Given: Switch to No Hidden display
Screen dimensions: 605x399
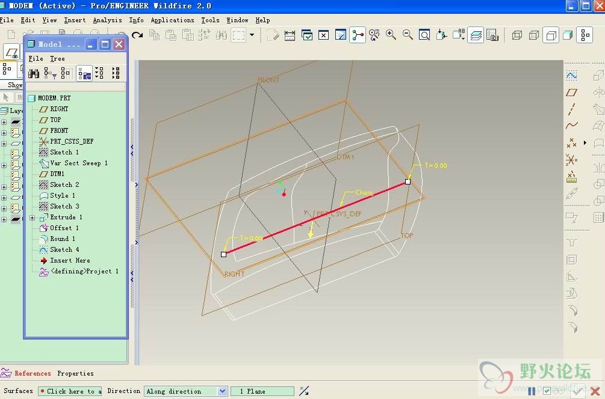Looking at the screenshot, I should (551, 35).
